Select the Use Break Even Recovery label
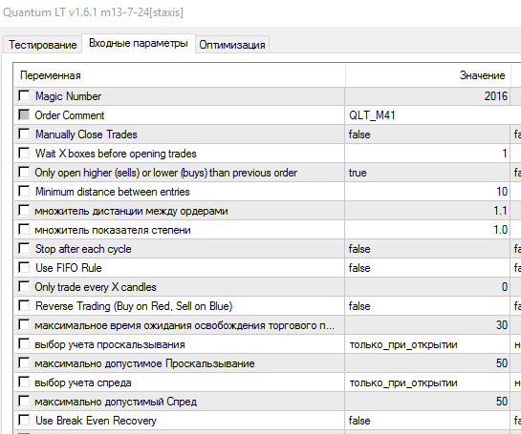Image resolution: width=521 pixels, height=434 pixels. pos(96,421)
